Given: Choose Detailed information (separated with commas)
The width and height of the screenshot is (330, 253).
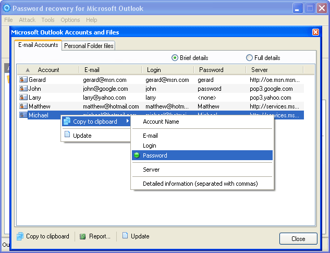Looking at the screenshot, I should click(202, 184).
